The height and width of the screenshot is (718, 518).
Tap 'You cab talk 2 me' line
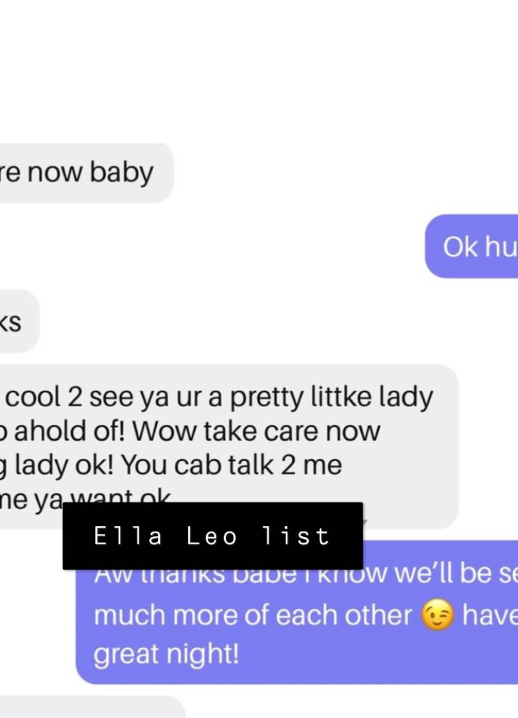(232, 465)
